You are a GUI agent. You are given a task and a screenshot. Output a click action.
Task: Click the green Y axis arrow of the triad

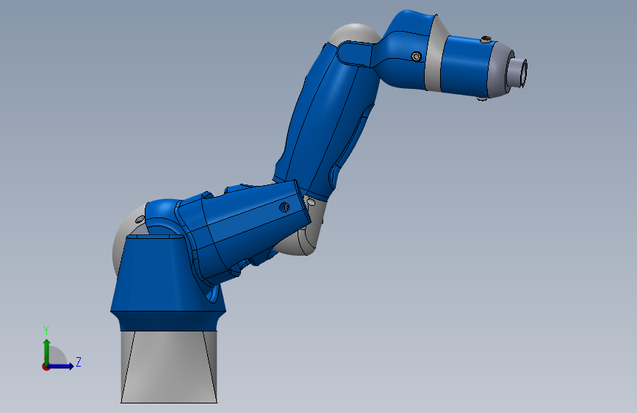[46, 351]
